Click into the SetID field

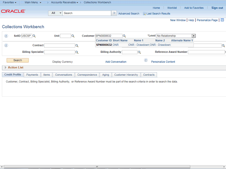coord(26,36)
